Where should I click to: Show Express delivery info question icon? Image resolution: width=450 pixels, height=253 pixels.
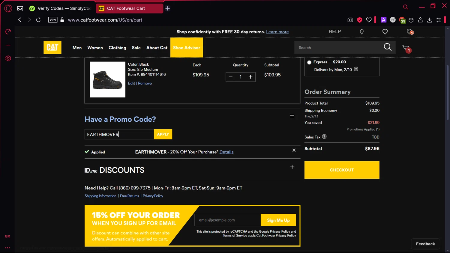coord(356,69)
